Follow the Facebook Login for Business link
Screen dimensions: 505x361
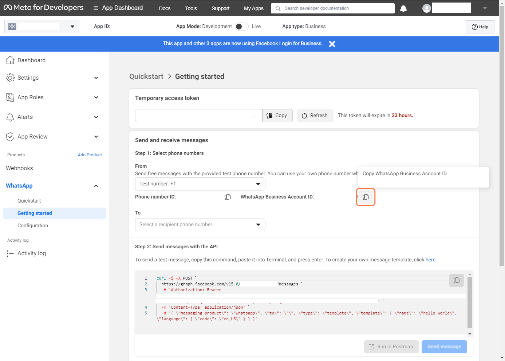289,43
